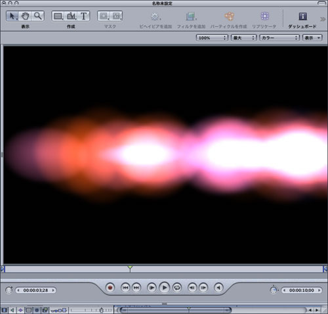Play from start button
Image resolution: width=328 pixels, height=314 pixels.
152,288
